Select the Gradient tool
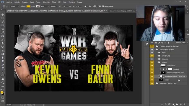Screen dimensions: 189x106 click(x=3, y=54)
